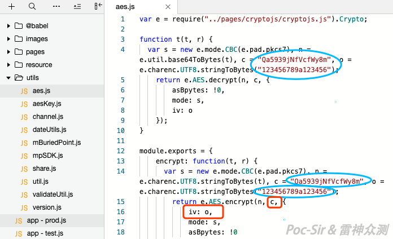Click 'iv: o' on line 8
Screen dimensions: 393x239
coord(182,110)
